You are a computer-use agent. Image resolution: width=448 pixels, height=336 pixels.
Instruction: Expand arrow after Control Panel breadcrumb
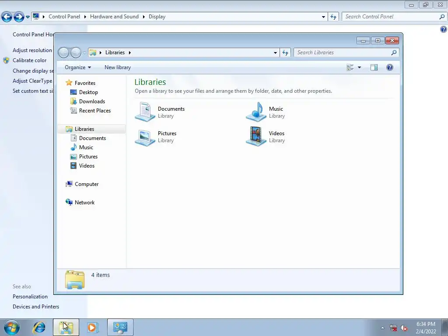(x=85, y=17)
